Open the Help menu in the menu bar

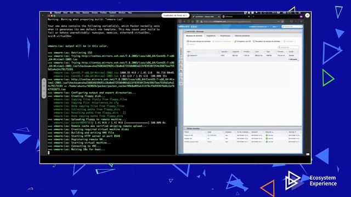click(x=129, y=13)
